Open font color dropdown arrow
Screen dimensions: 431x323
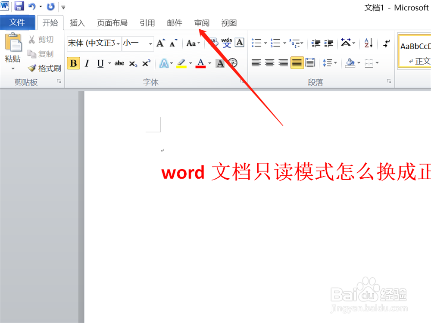(x=210, y=63)
